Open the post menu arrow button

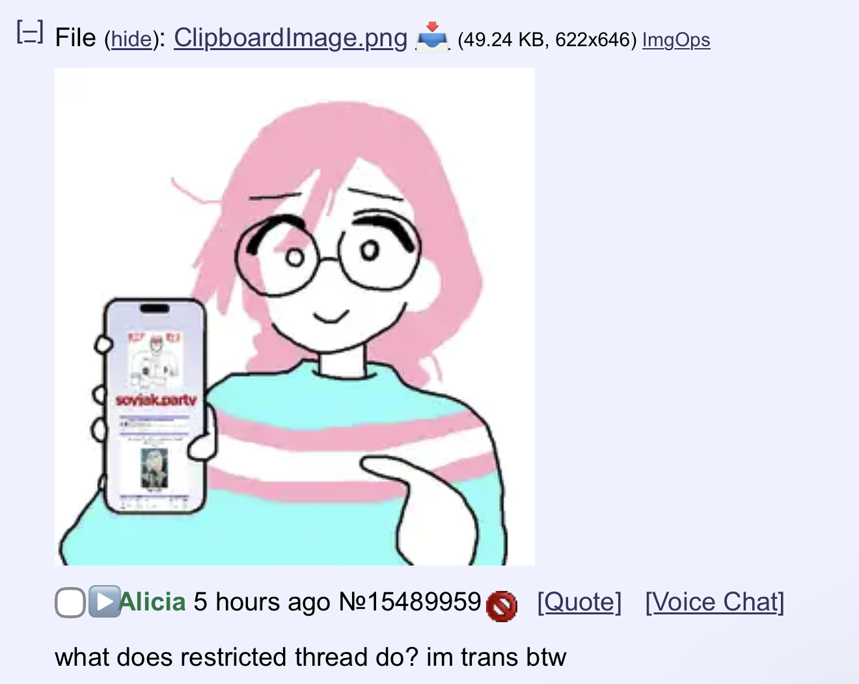(104, 601)
